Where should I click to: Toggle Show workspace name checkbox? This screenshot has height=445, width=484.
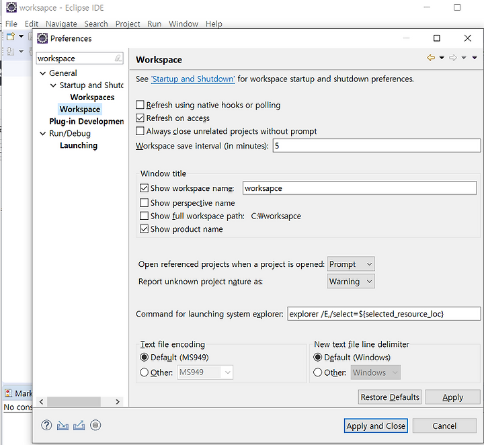tap(144, 188)
